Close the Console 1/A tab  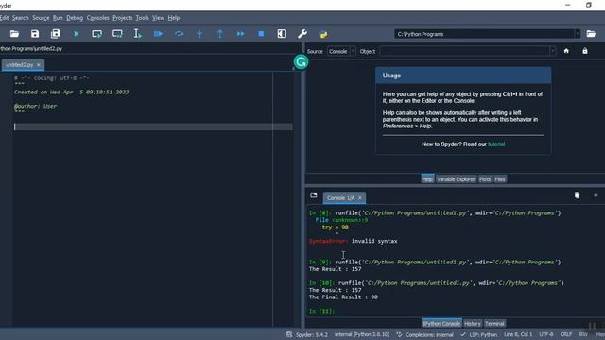coord(360,198)
